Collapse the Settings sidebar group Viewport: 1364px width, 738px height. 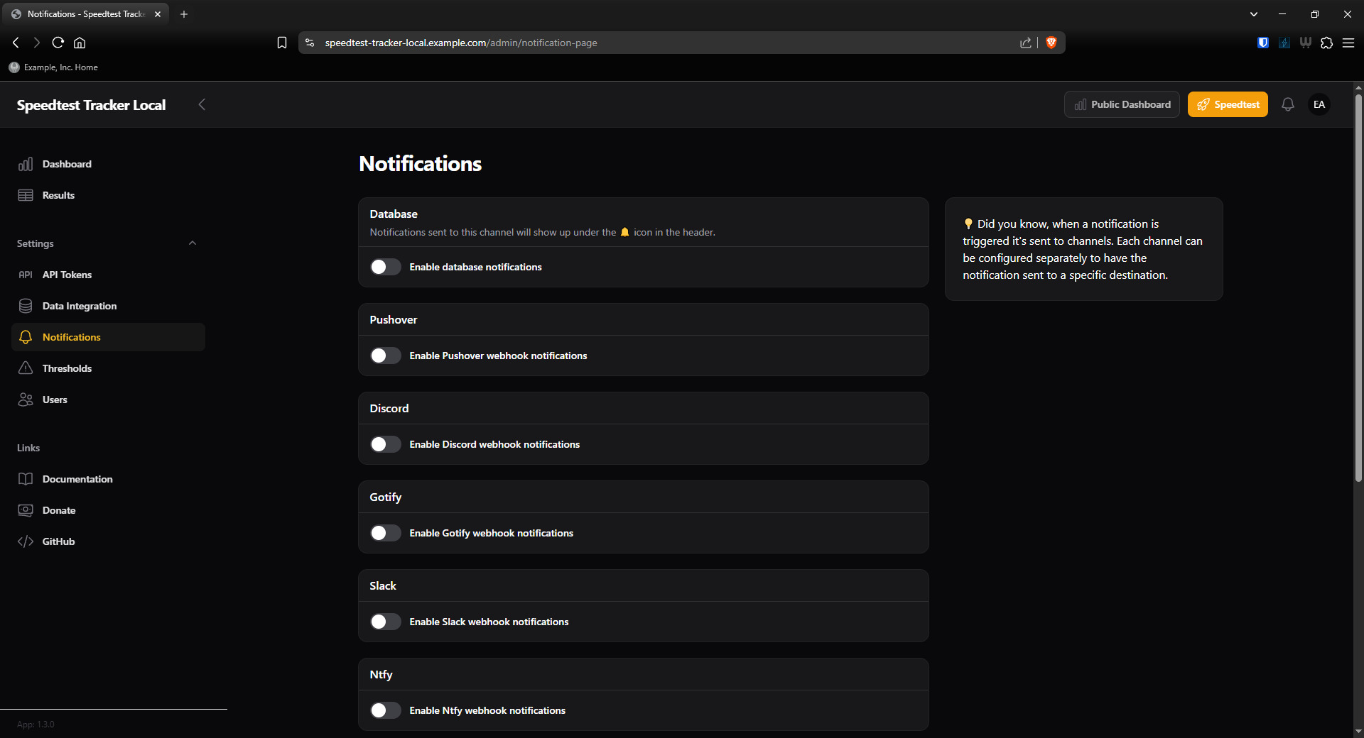[x=192, y=243]
